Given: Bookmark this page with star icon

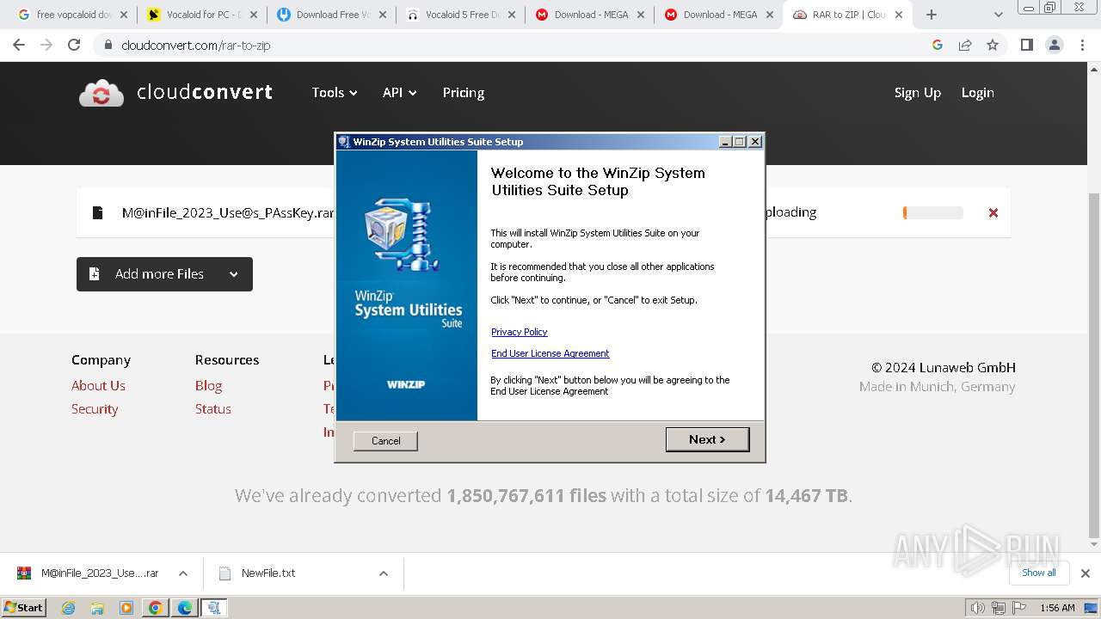Looking at the screenshot, I should click(993, 45).
